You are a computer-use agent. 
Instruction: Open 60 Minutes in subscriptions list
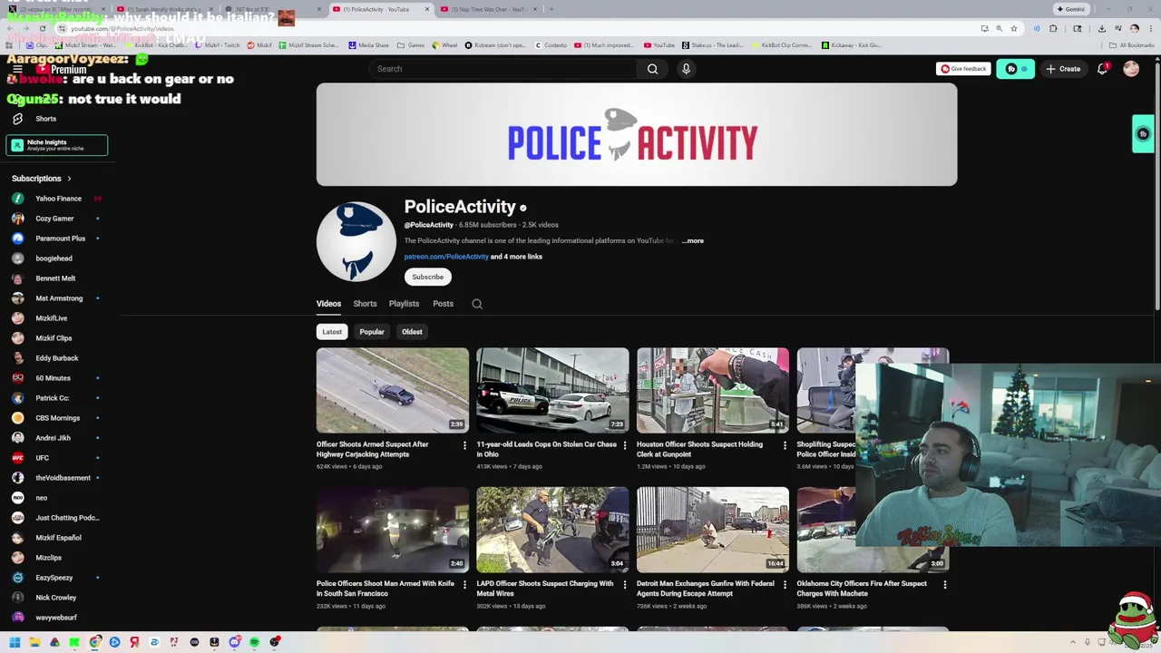(53, 378)
